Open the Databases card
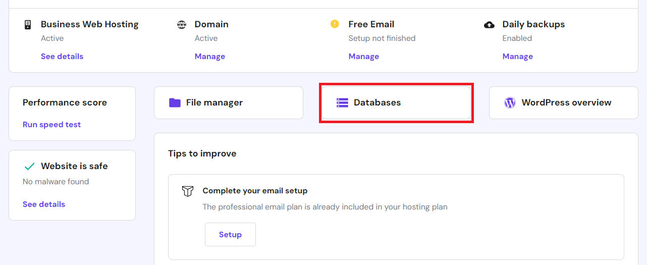This screenshot has height=265, width=647. pos(396,103)
